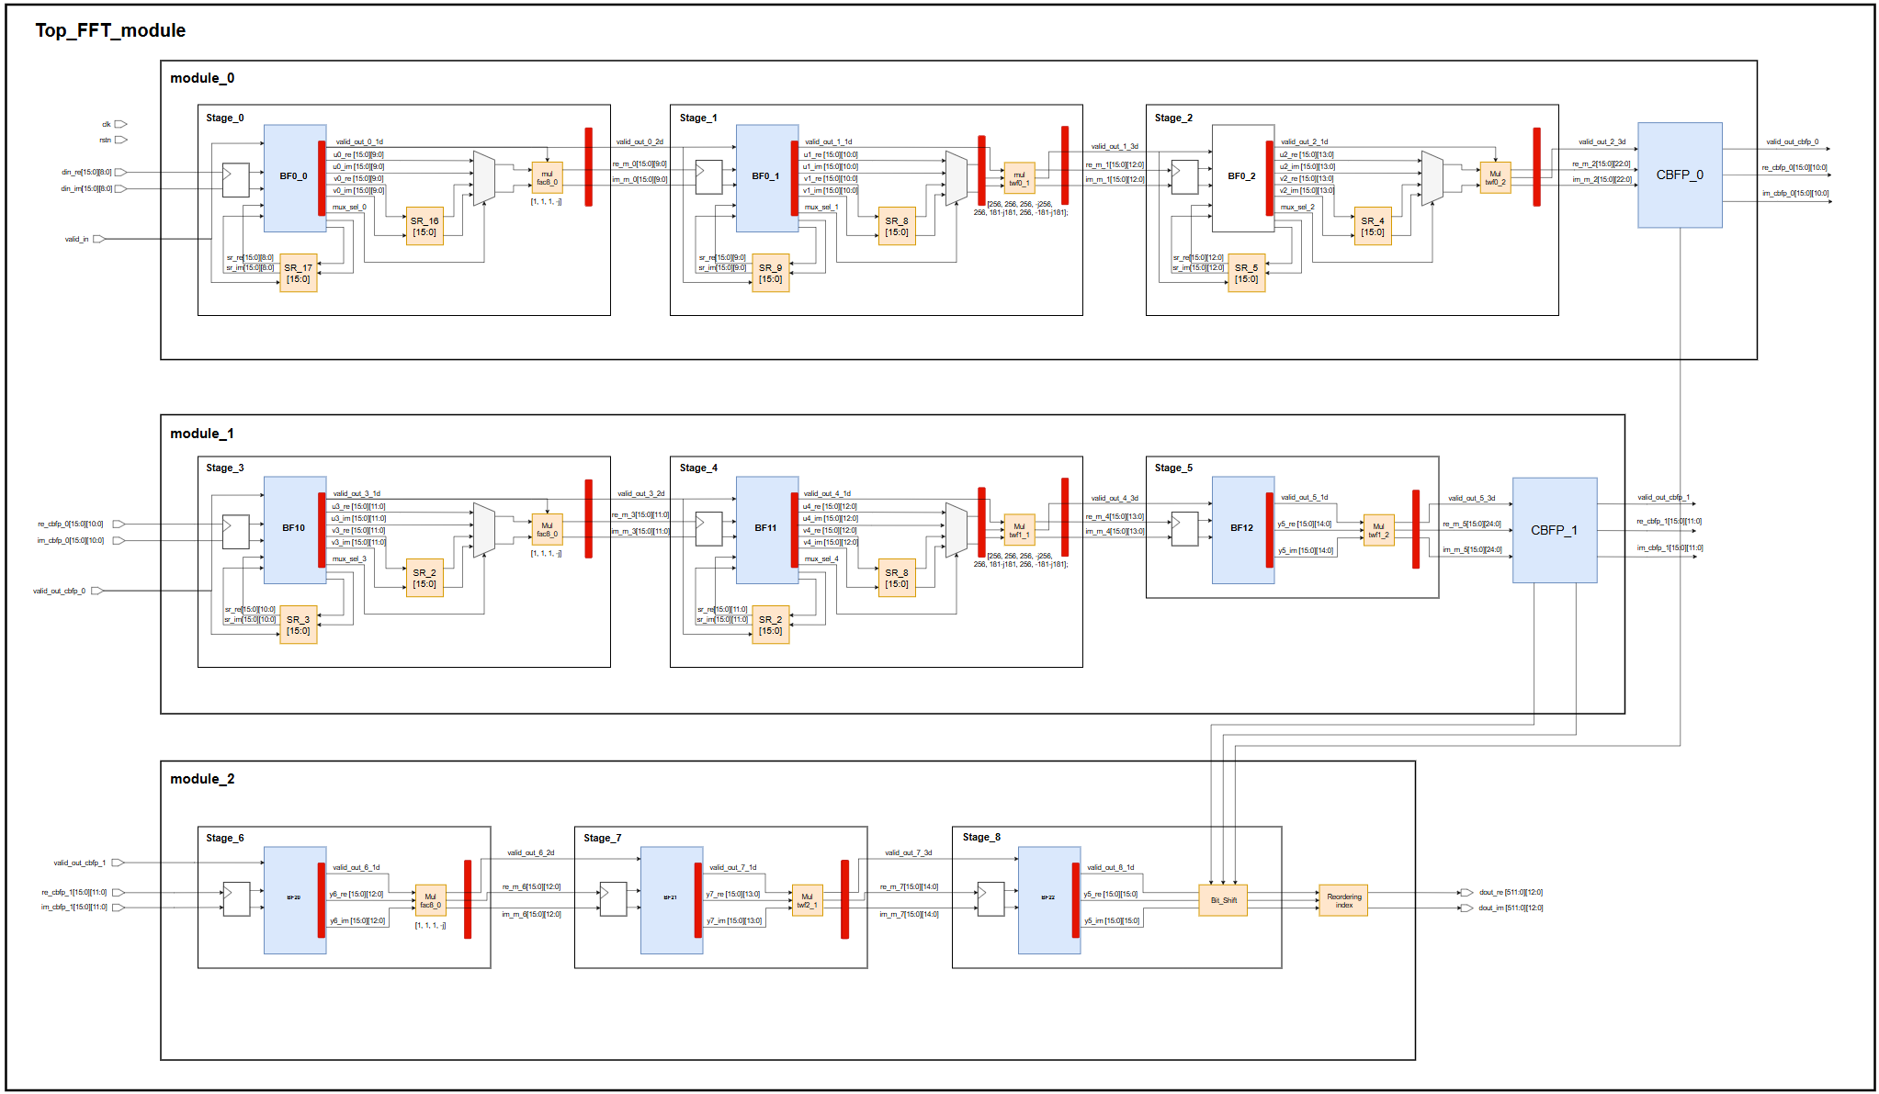
Task: Select the CBFP_1 block
Action: pyautogui.click(x=1554, y=530)
